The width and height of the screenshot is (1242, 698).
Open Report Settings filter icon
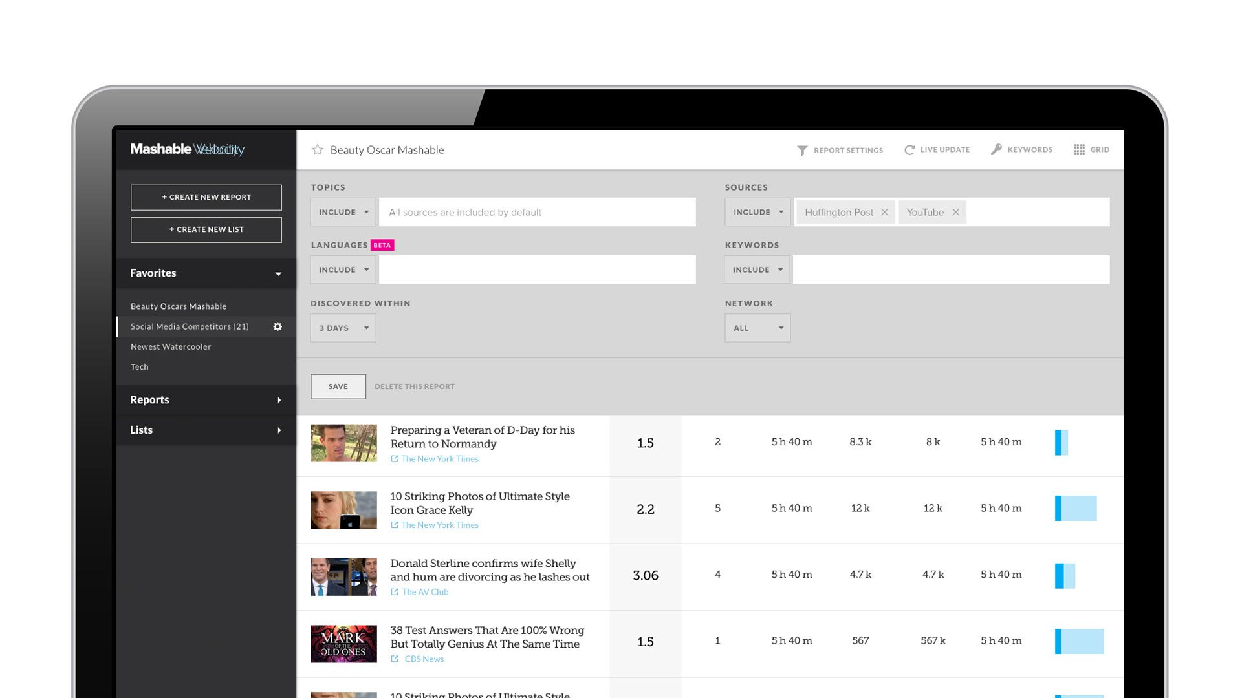coord(802,150)
